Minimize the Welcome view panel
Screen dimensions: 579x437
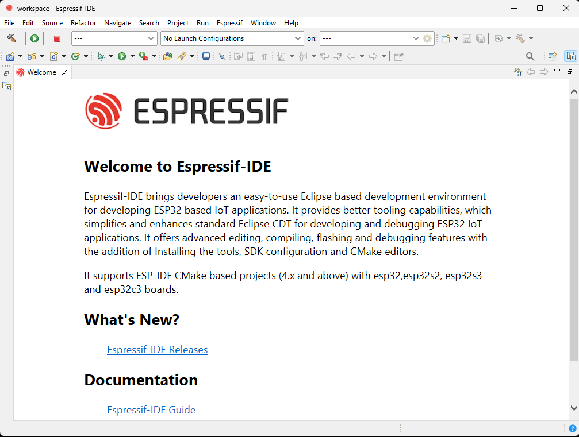[557, 71]
